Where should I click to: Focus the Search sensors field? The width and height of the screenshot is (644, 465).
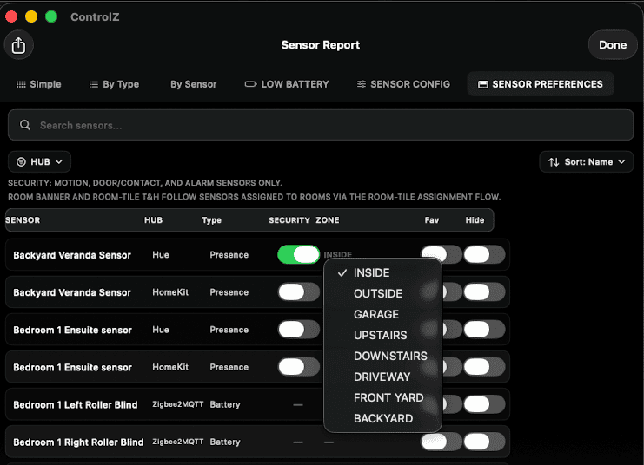pyautogui.click(x=321, y=125)
